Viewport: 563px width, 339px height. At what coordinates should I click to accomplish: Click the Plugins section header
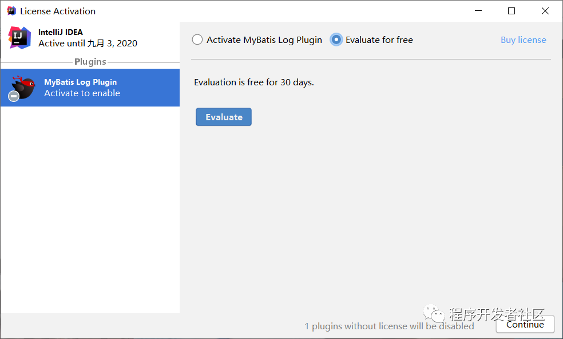pos(90,62)
